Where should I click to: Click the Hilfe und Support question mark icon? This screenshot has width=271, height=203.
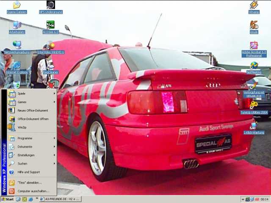(x=11, y=172)
